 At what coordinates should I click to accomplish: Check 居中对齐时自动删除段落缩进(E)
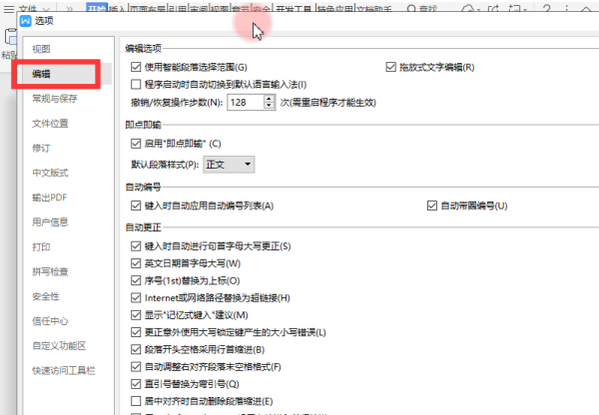[x=136, y=401]
